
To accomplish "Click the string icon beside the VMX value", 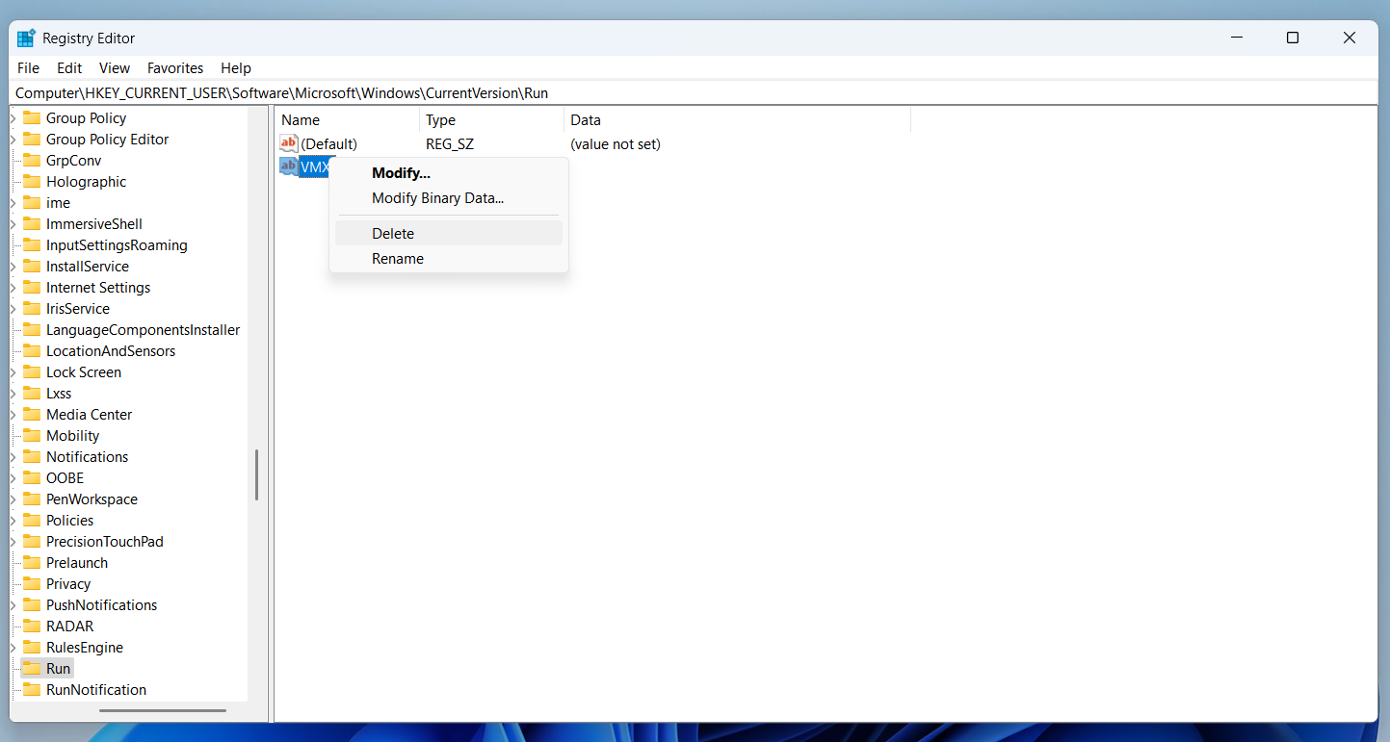I will click(289, 166).
